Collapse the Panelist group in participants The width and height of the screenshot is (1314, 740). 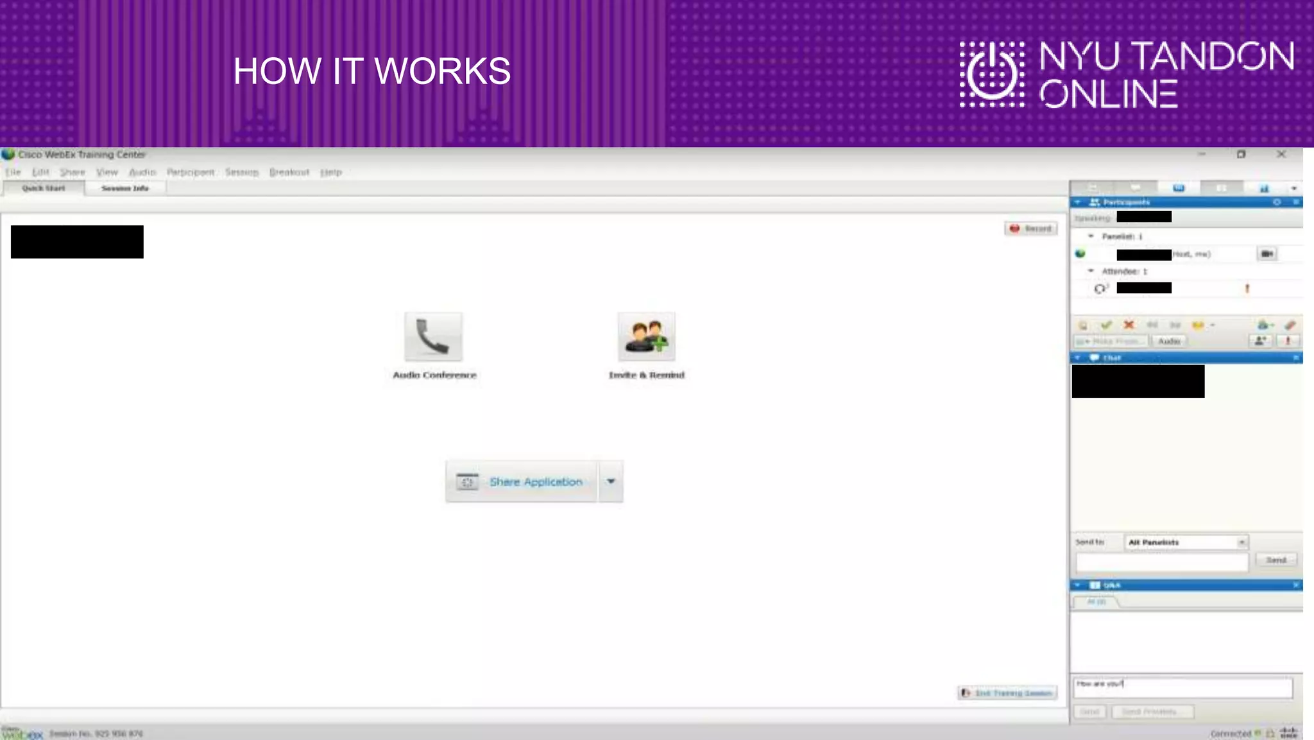click(1091, 236)
